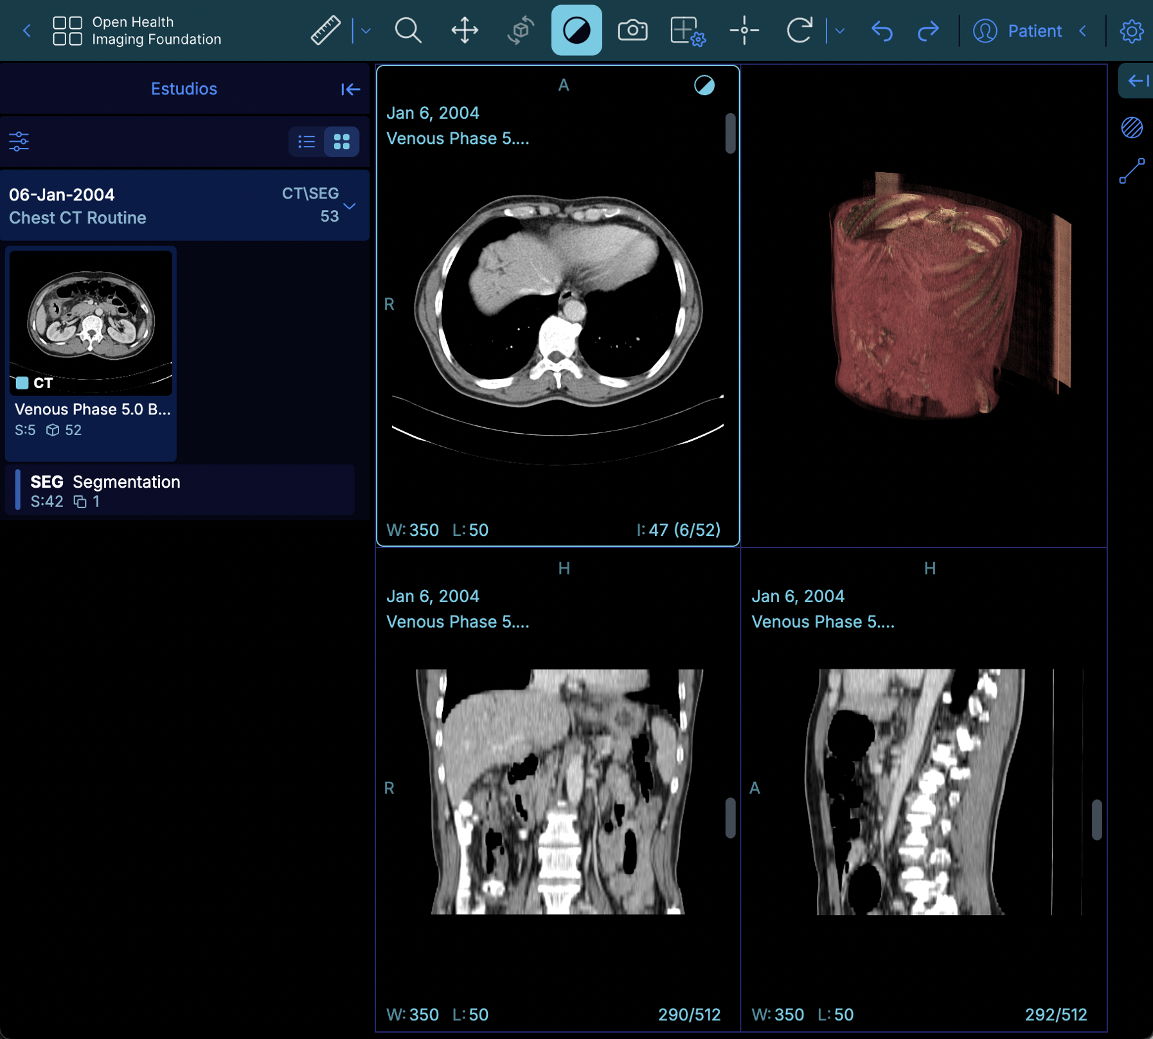Image resolution: width=1153 pixels, height=1039 pixels.
Task: Open the more tools dropdown next to reset
Action: pyautogui.click(x=839, y=30)
